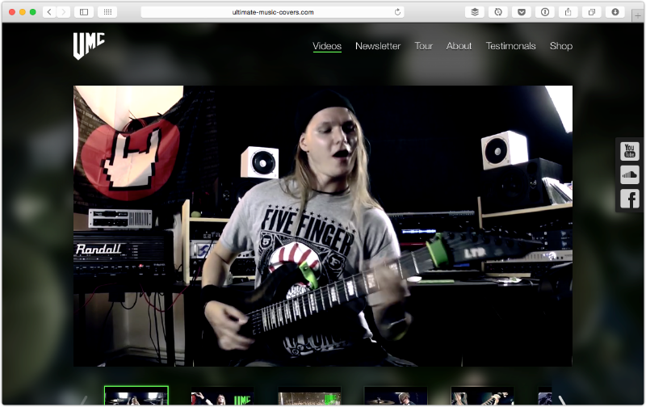This screenshot has width=646, height=407.
Task: Open the Newsletter page
Action: tap(378, 46)
